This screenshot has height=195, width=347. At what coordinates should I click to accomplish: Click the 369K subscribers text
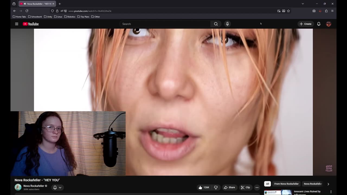(x=31, y=189)
